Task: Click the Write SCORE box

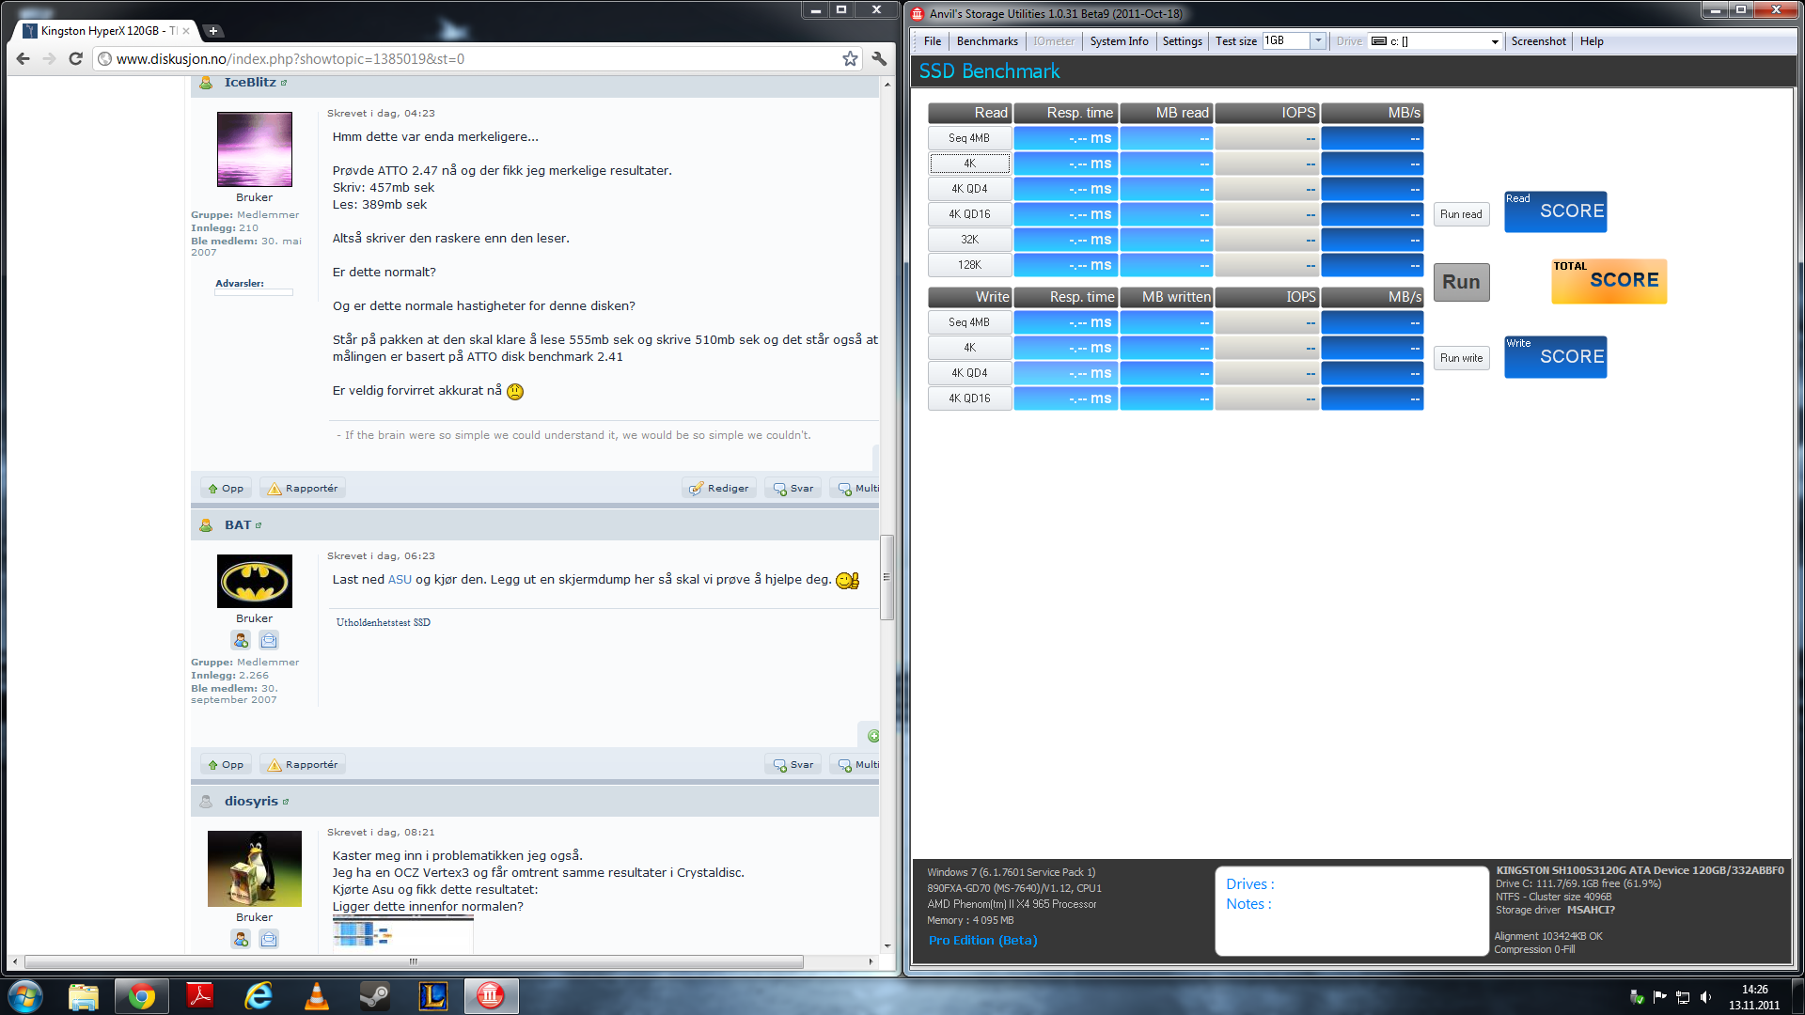Action: click(x=1555, y=357)
